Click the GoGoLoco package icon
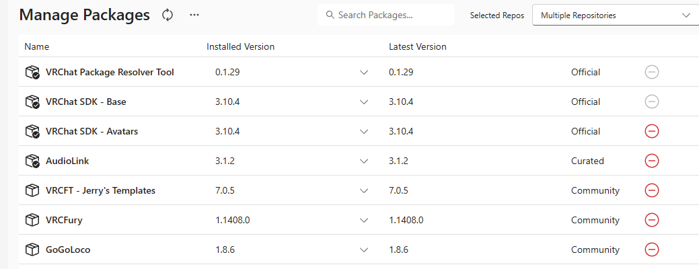 [x=32, y=250]
